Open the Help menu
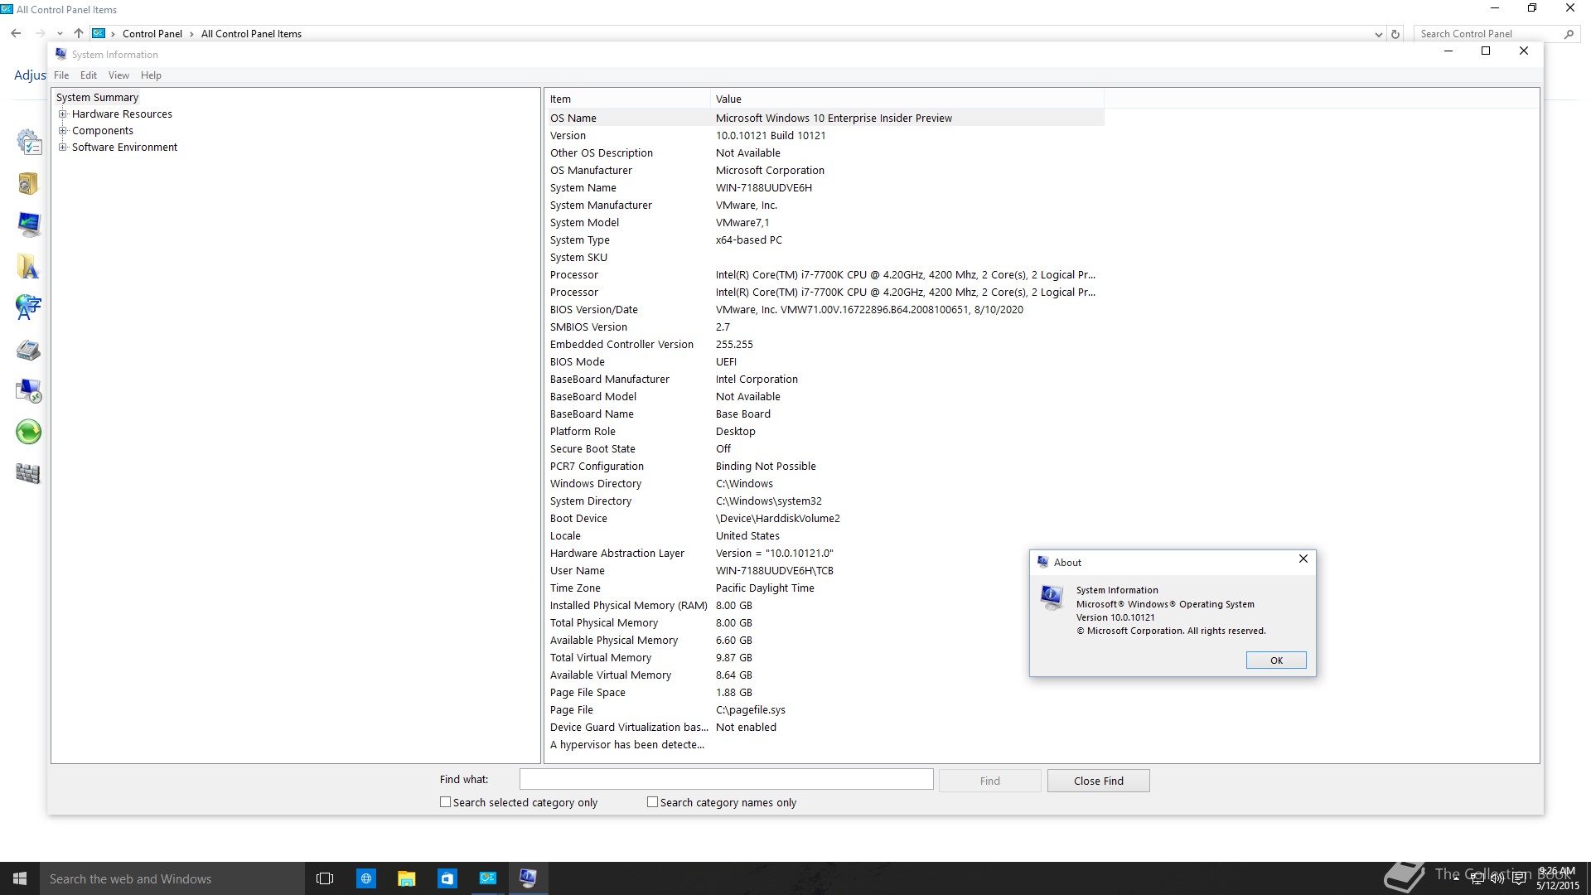 (x=151, y=75)
